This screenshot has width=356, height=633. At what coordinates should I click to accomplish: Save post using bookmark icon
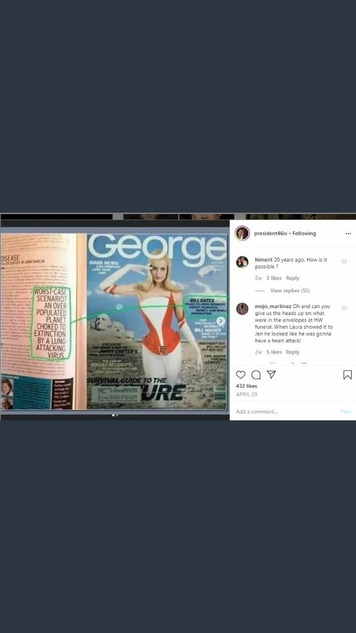[x=348, y=375]
